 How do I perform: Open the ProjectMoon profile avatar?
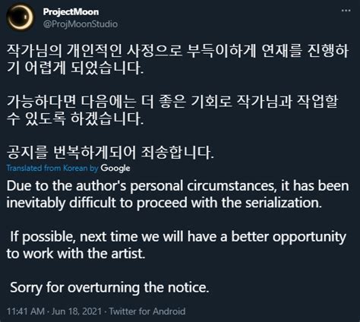click(x=21, y=17)
